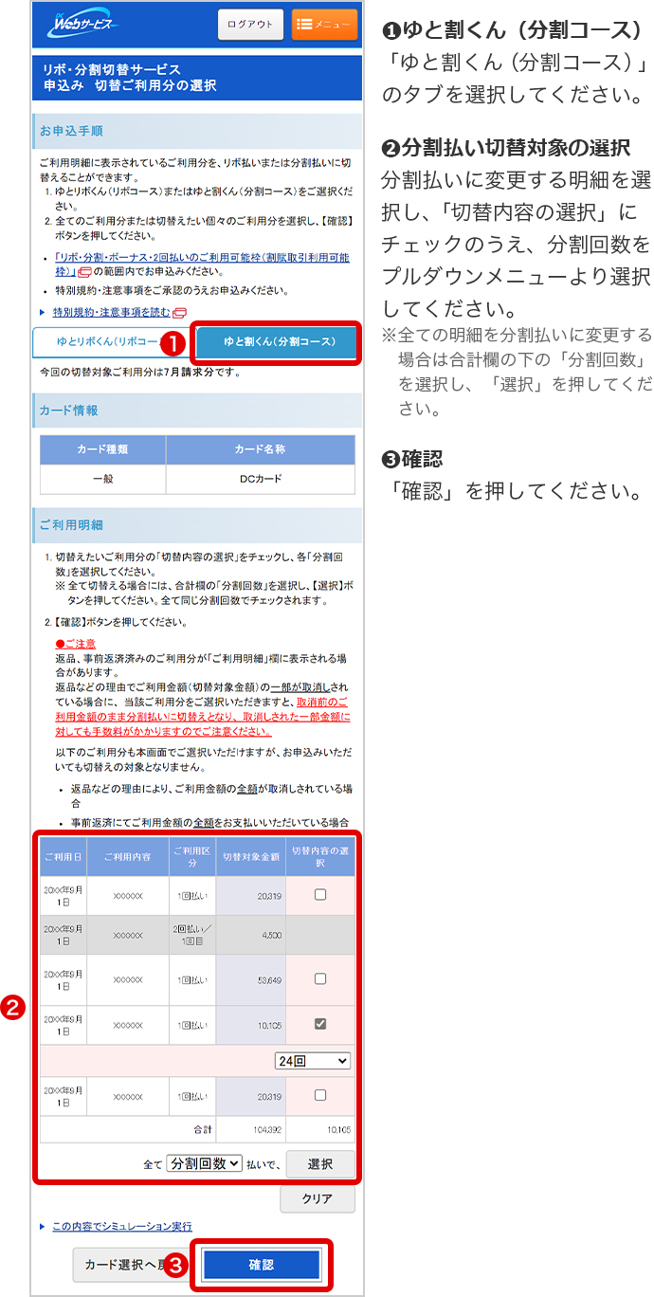Select the ゆと割くん(分割コース) tab
Viewport: 654px width, 1297px height.
[x=278, y=341]
